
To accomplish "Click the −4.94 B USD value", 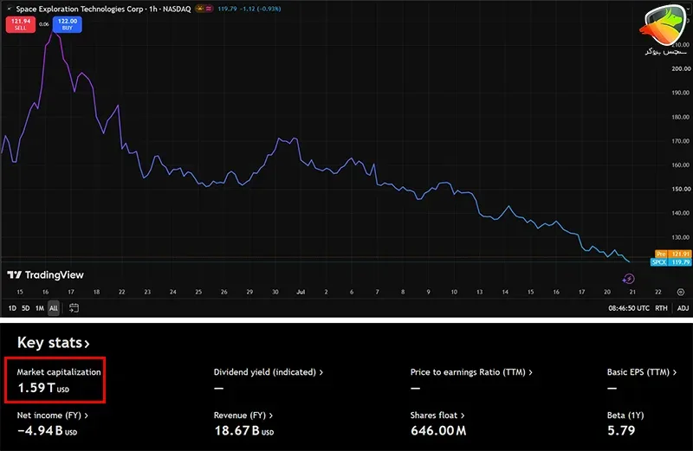I will click(x=47, y=431).
